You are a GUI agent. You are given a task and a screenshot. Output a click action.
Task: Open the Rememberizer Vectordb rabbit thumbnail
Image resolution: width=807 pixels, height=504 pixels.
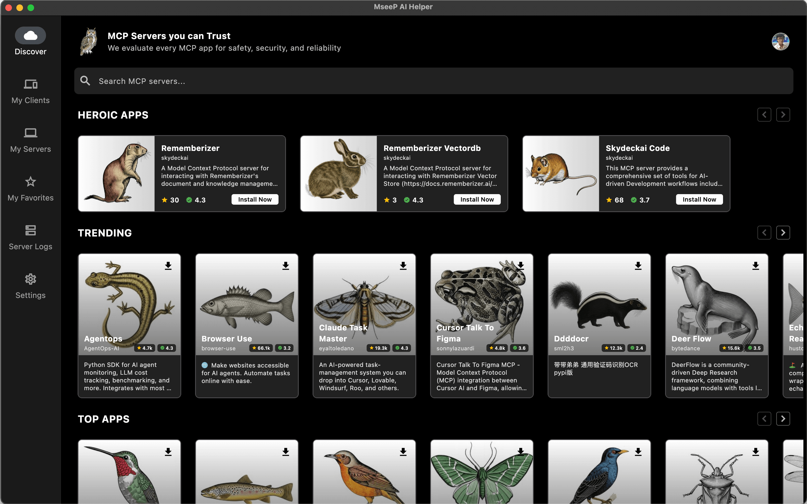[x=339, y=173]
